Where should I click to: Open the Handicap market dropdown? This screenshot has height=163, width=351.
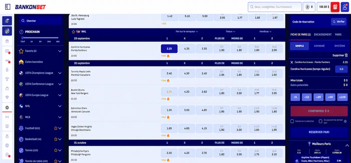[266, 32]
